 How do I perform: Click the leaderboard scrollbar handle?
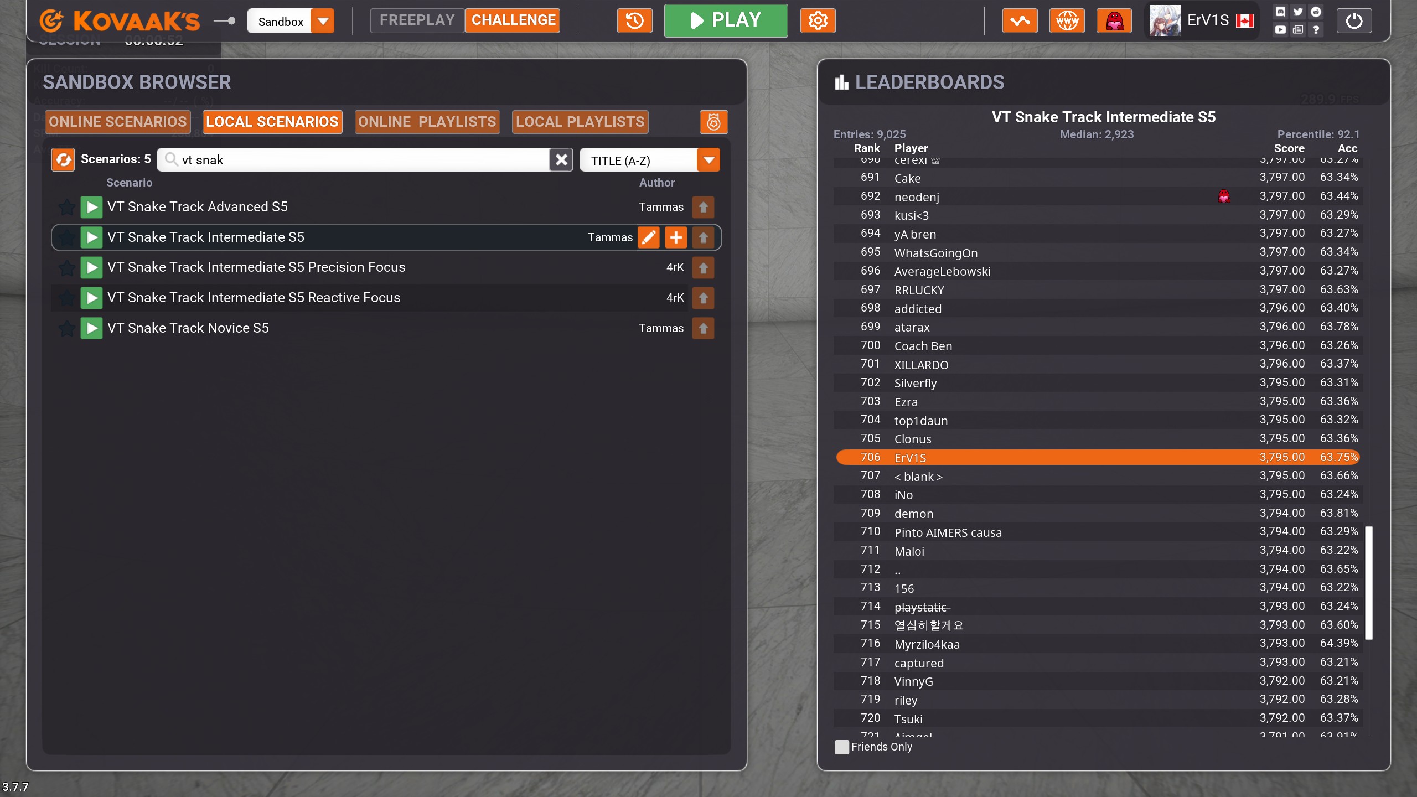pyautogui.click(x=1368, y=582)
